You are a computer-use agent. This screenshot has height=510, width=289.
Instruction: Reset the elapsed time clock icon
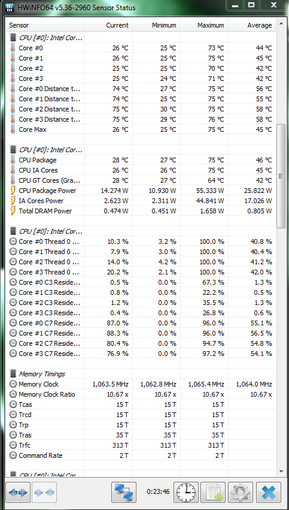pos(186,493)
